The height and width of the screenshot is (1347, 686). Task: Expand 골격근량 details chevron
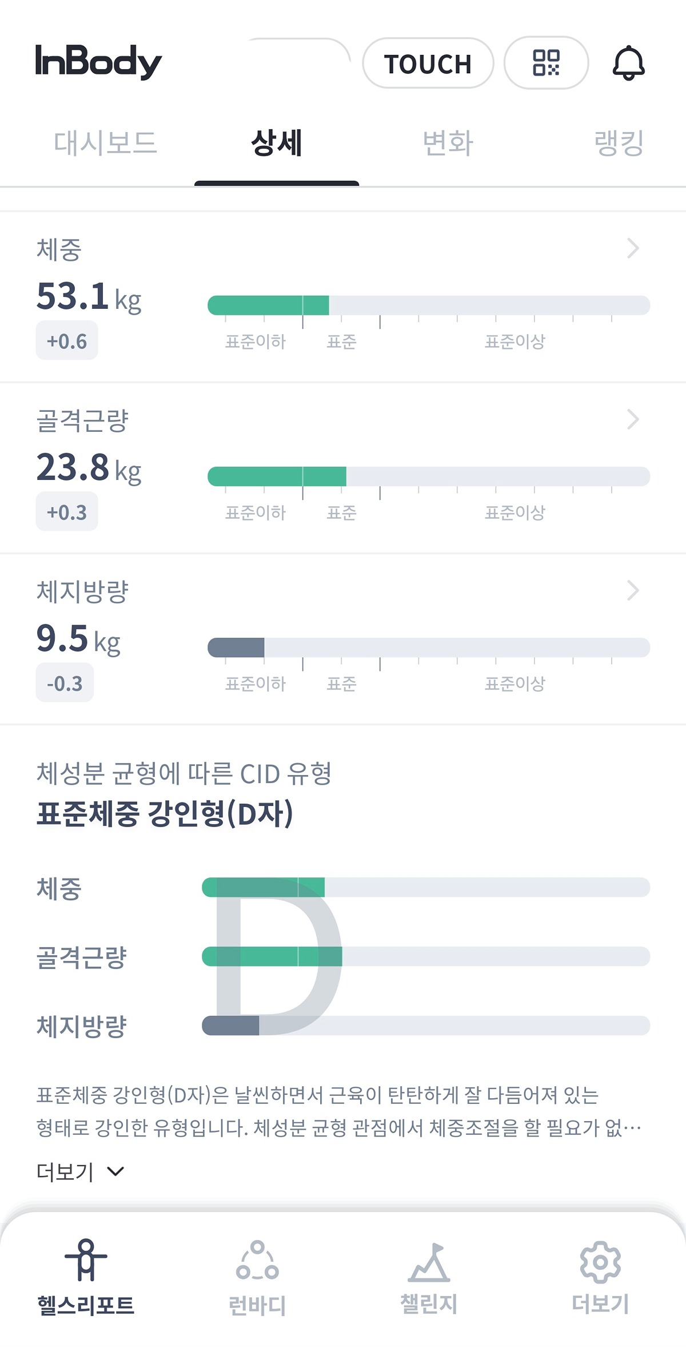pos(632,419)
